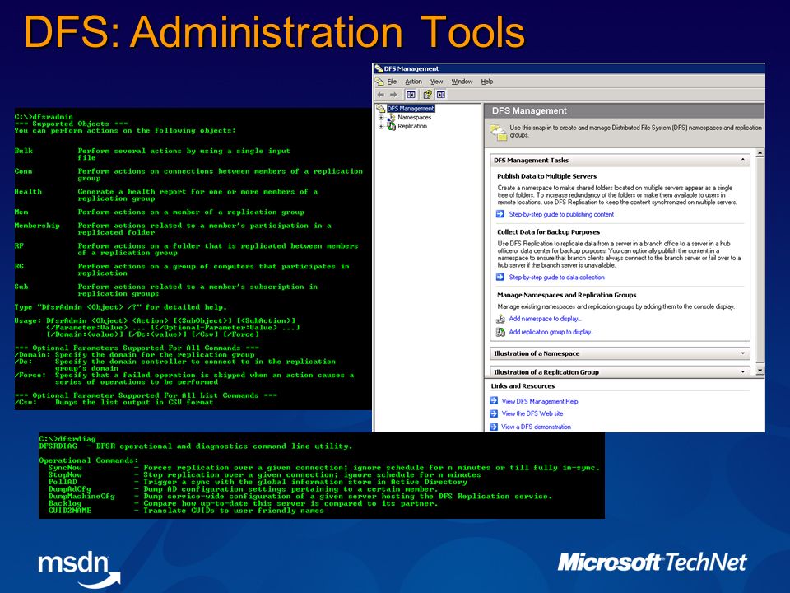
Task: Click the StopNow command in the dfsrdiag console
Action: point(65,474)
